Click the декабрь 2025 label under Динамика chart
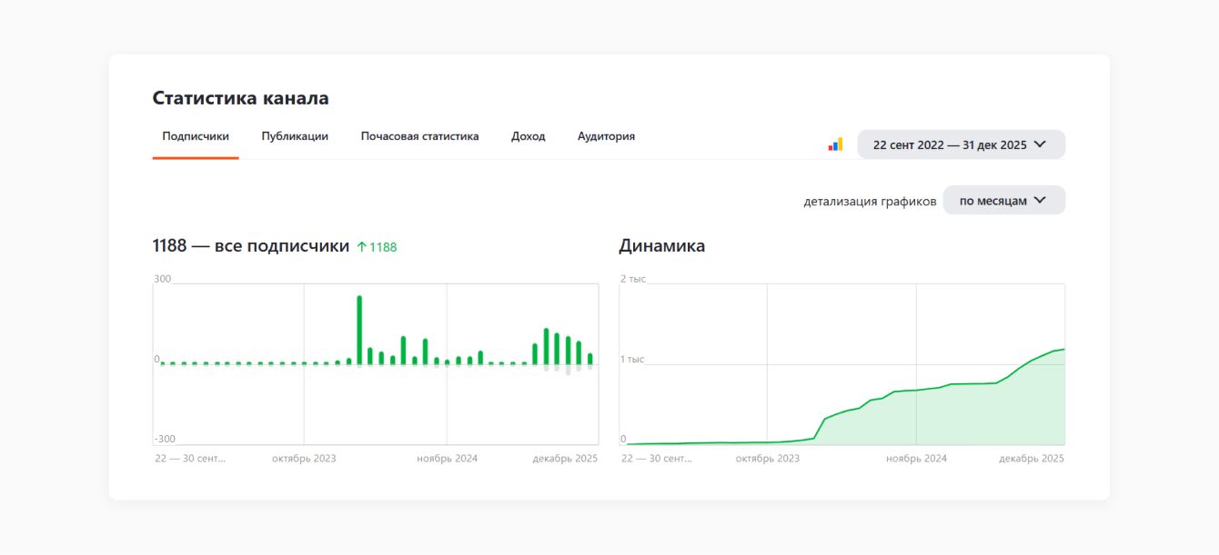This screenshot has height=555, width=1219. coord(1031,459)
